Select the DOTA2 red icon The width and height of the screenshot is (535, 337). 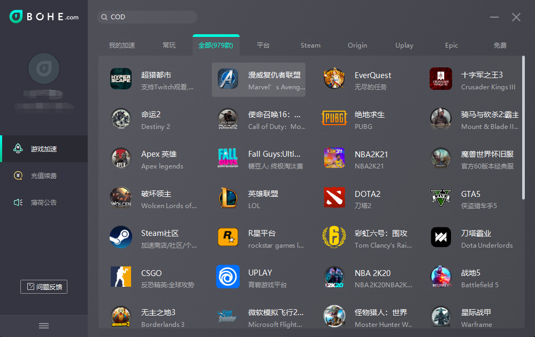(x=334, y=197)
